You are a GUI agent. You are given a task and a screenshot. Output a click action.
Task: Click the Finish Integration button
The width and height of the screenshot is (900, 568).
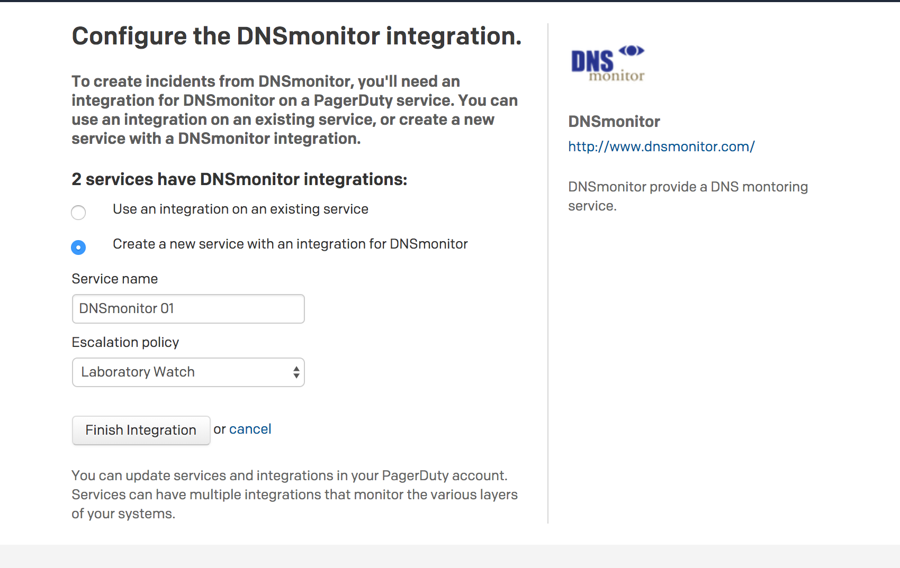coord(141,430)
